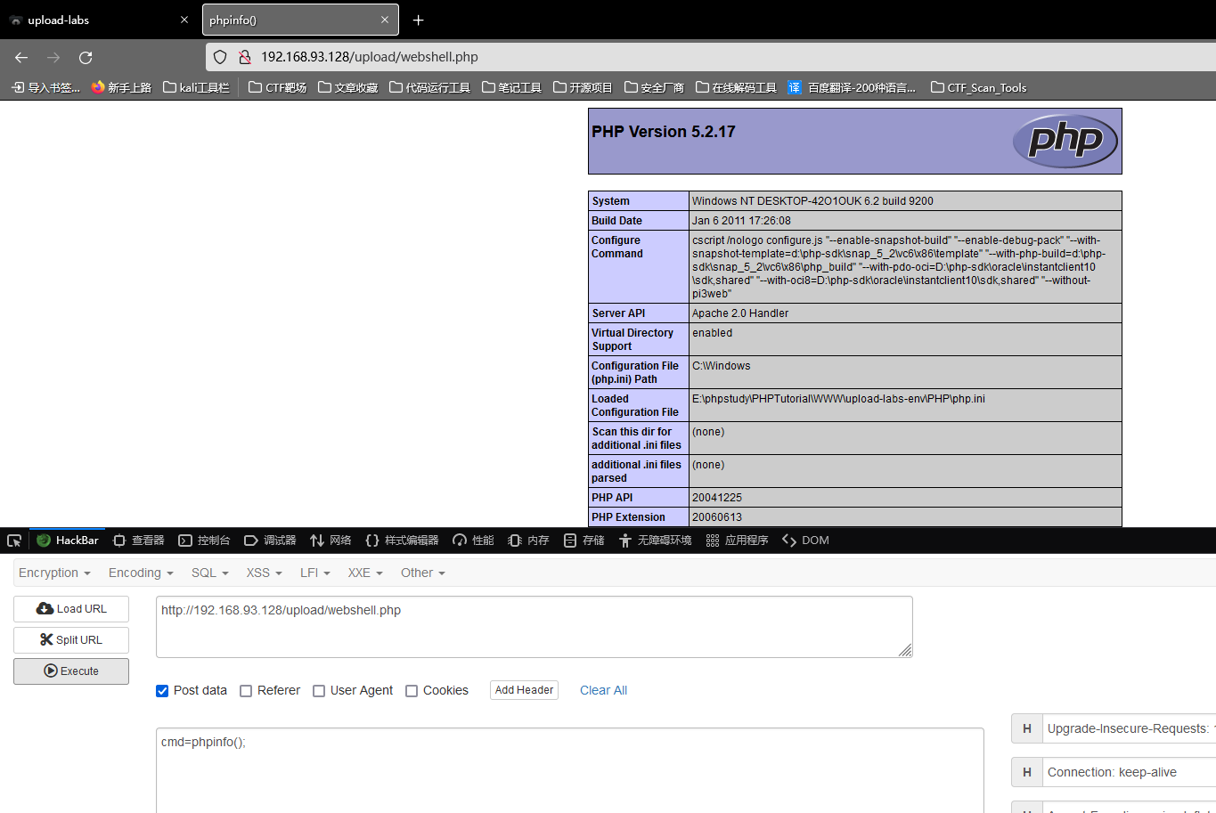This screenshot has width=1216, height=813.
Task: Click the H button for Upgrade-Insecure-Requests header
Action: click(1026, 728)
